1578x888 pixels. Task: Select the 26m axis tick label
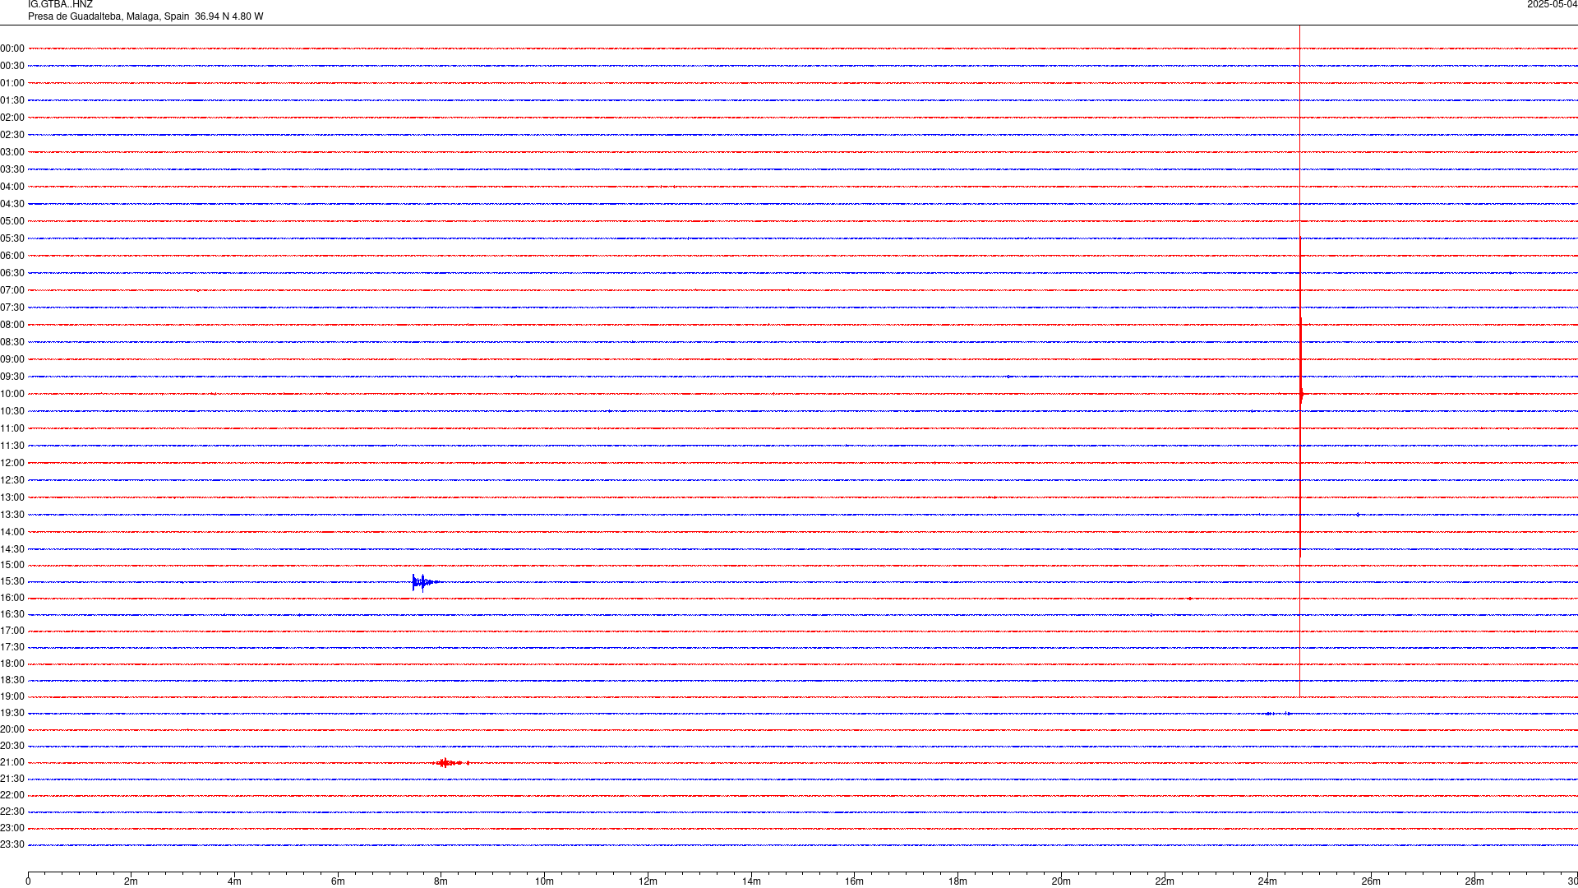coord(1371,881)
